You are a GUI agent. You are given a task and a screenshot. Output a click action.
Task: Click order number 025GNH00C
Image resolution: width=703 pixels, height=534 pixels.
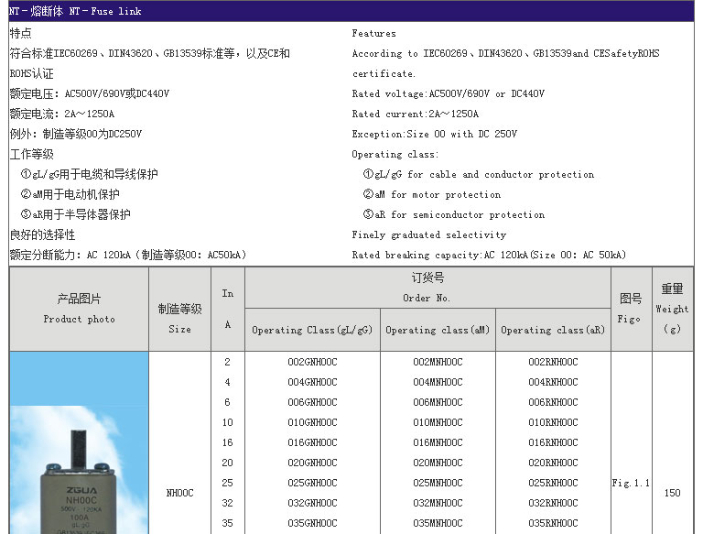(x=312, y=484)
